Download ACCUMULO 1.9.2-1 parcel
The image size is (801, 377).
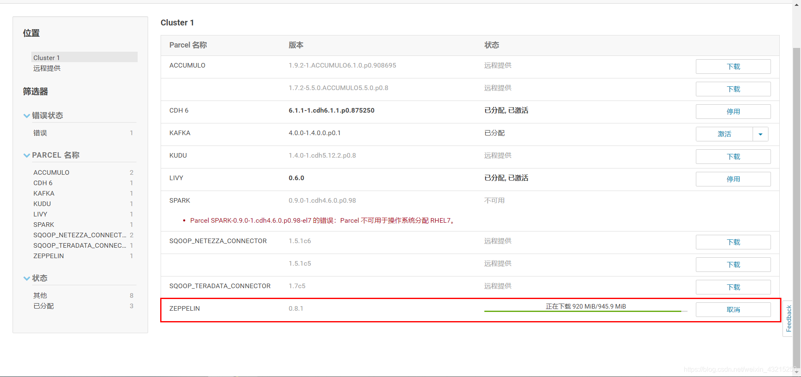pyautogui.click(x=733, y=67)
